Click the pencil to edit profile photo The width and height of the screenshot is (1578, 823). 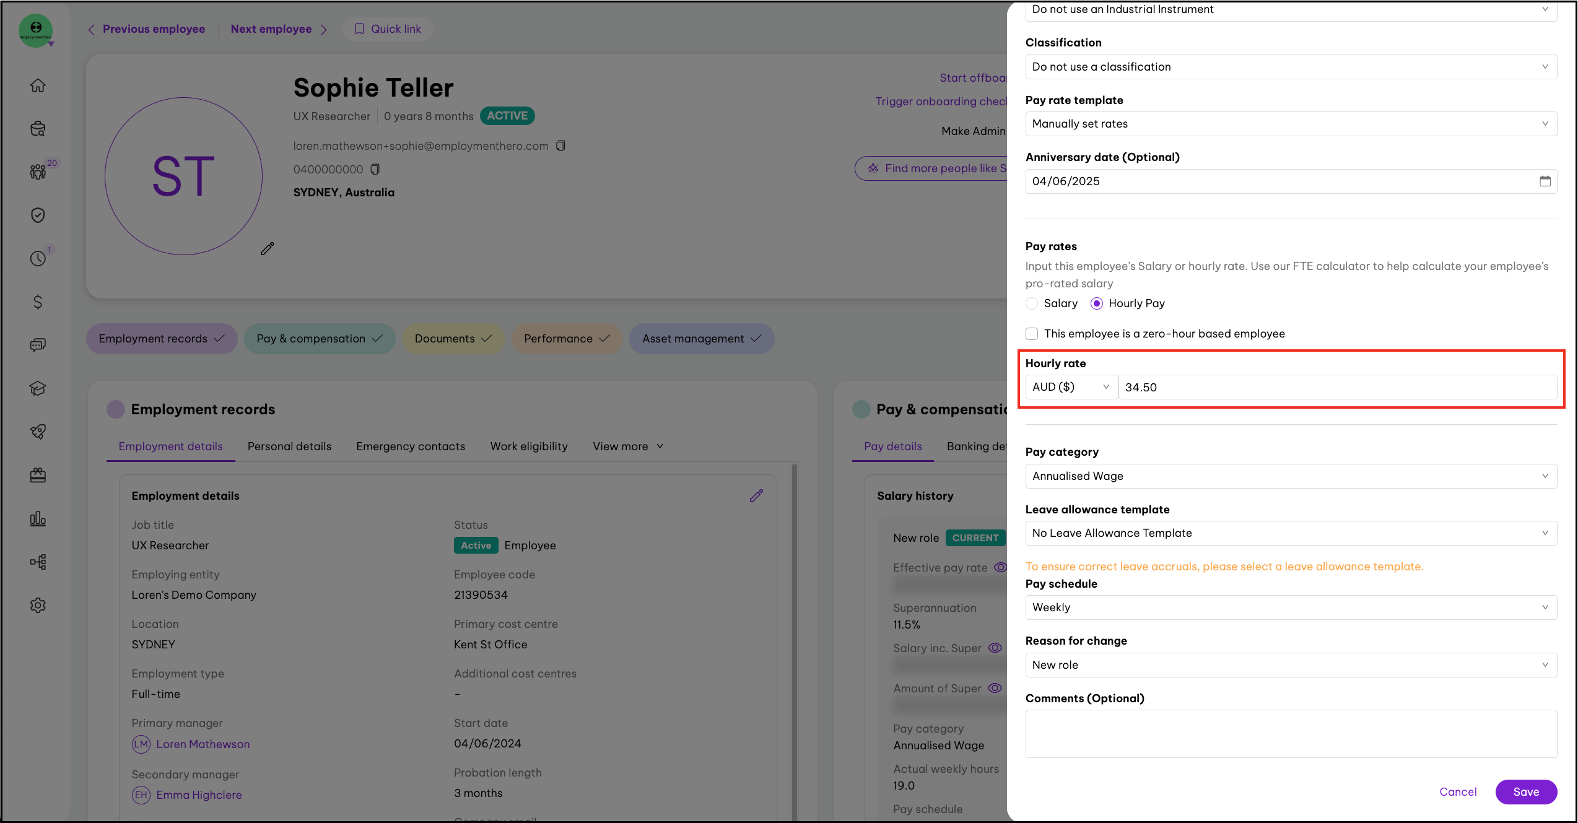click(x=267, y=249)
